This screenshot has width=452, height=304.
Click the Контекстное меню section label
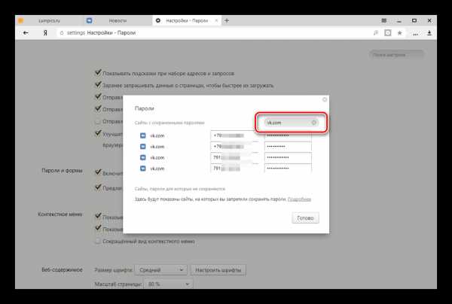(60, 214)
